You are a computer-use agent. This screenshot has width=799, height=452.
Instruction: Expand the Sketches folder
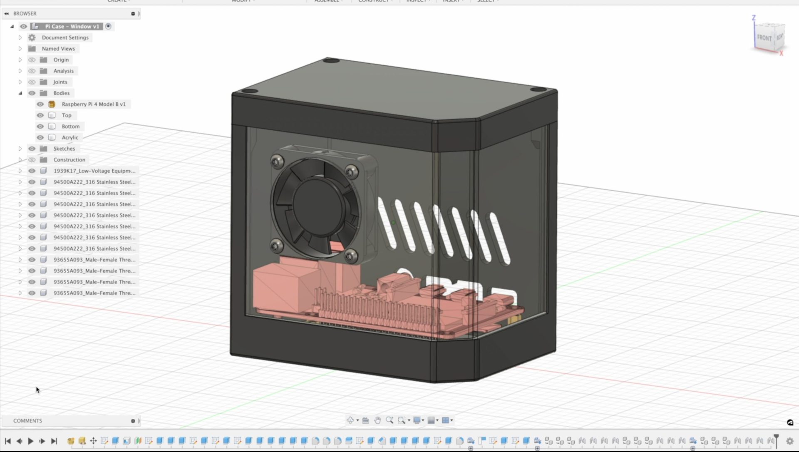(x=20, y=148)
